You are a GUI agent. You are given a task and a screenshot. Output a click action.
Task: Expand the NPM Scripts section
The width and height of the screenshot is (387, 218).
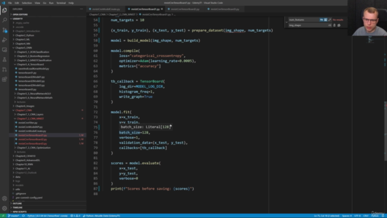48,212
